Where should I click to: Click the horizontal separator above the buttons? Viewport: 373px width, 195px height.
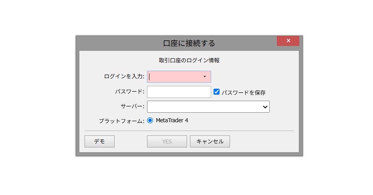pos(189,131)
